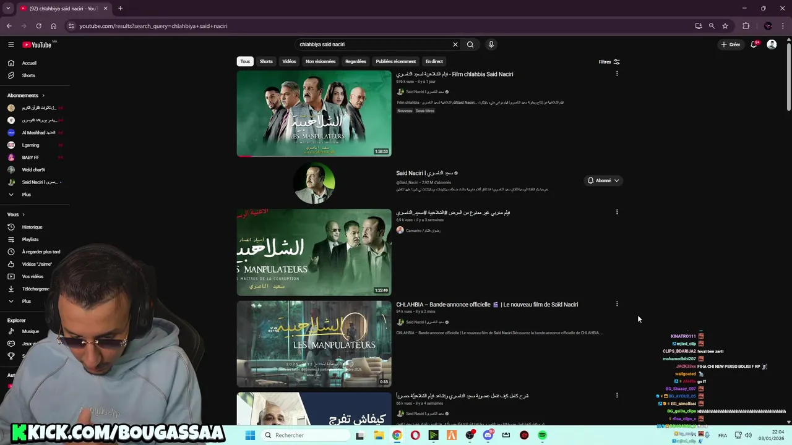792x445 pixels.
Task: Open Musique in the Explorer section
Action: click(x=30, y=331)
